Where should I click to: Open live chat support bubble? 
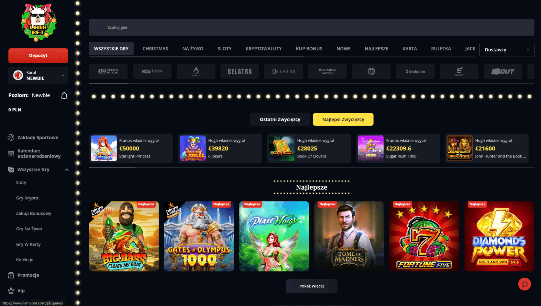click(524, 284)
